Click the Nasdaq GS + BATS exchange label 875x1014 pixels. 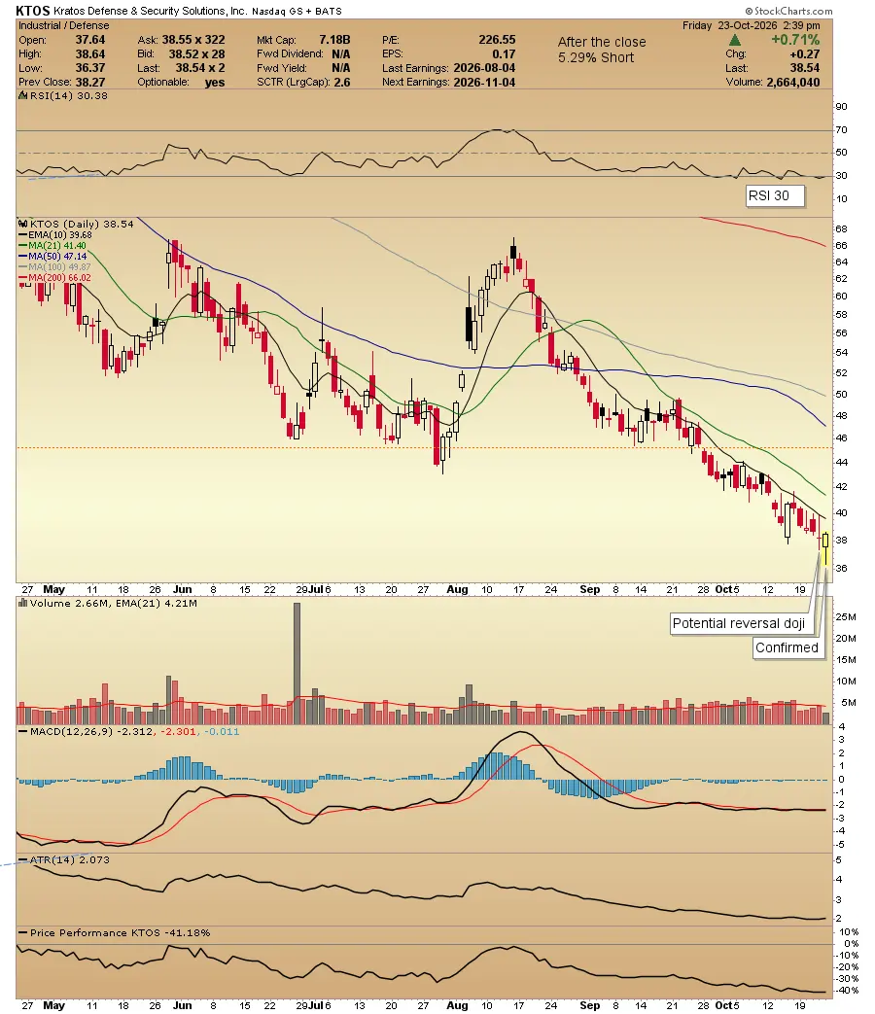(x=297, y=11)
